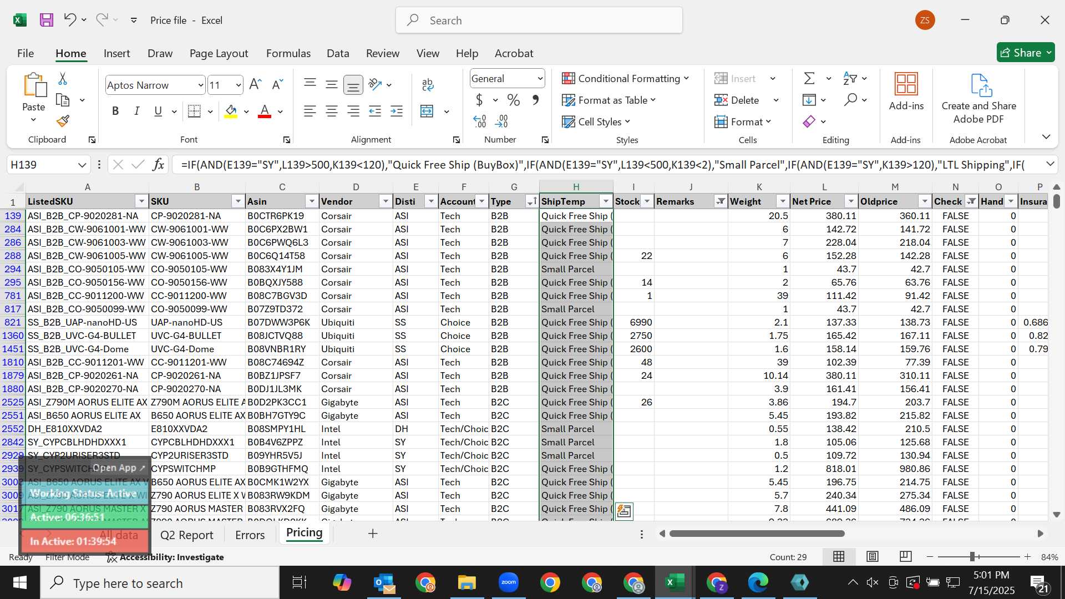Screen dimensions: 1065x599
Task: Apply Comma Style formatting
Action: coord(535,100)
